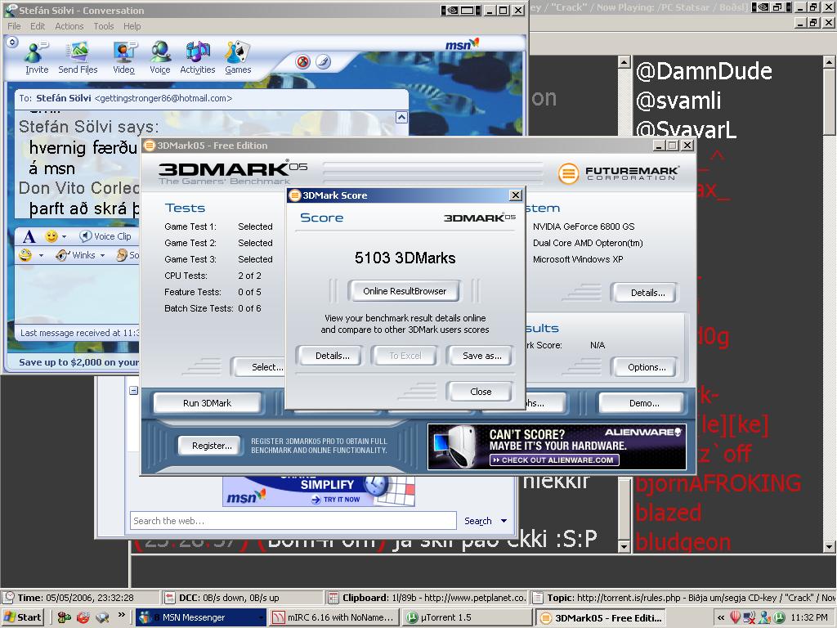Click the Search the web input field
837x628 pixels.
(293, 521)
